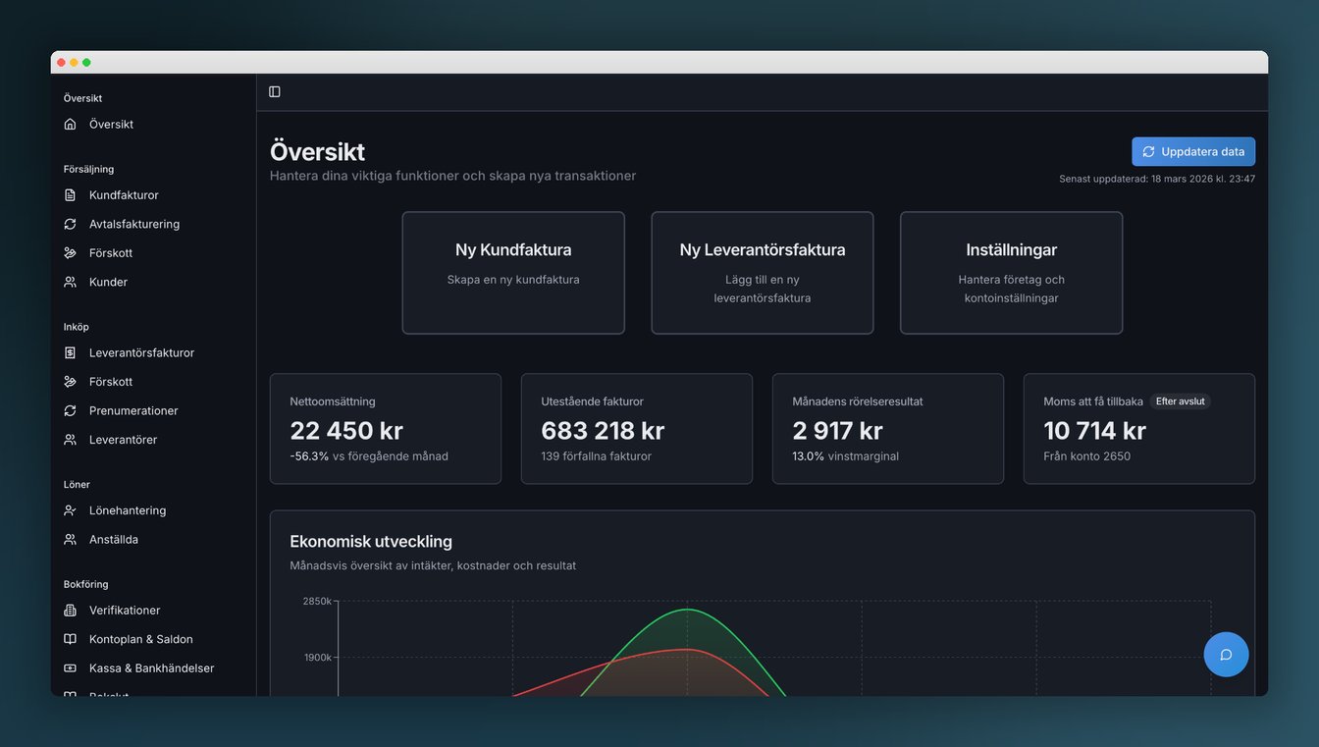
Task: Click the 10 714 kr Moms value
Action: point(1094,431)
